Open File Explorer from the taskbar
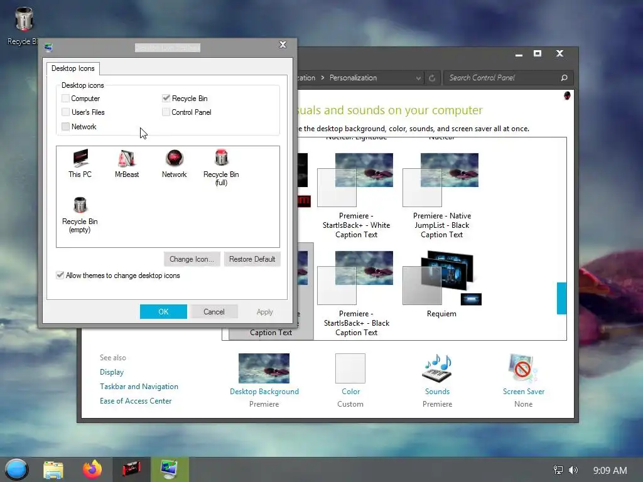This screenshot has width=643, height=482. point(53,469)
